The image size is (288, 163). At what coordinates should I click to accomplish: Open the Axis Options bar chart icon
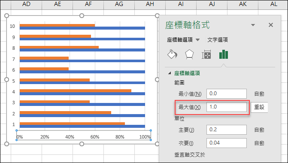tap(224, 54)
